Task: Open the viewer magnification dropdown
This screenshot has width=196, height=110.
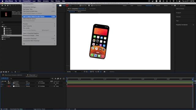Action: [70, 72]
